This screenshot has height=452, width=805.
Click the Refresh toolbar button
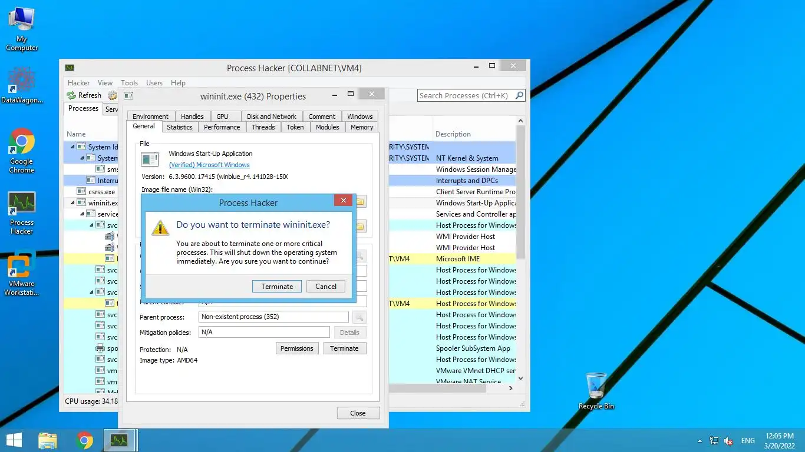point(84,95)
